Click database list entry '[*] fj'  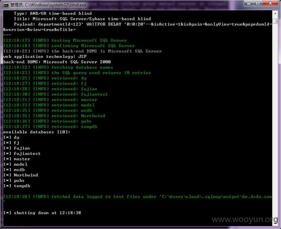tap(11, 143)
